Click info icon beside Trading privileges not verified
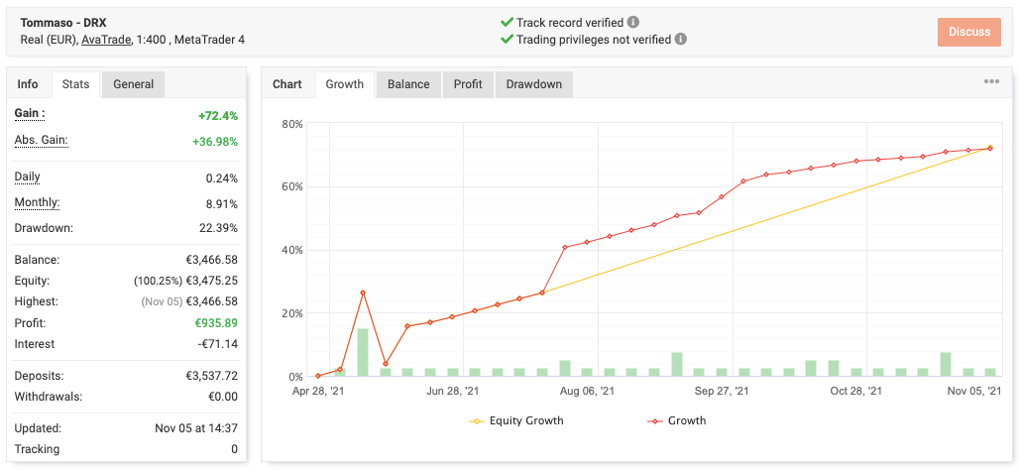This screenshot has width=1019, height=471. 681,40
